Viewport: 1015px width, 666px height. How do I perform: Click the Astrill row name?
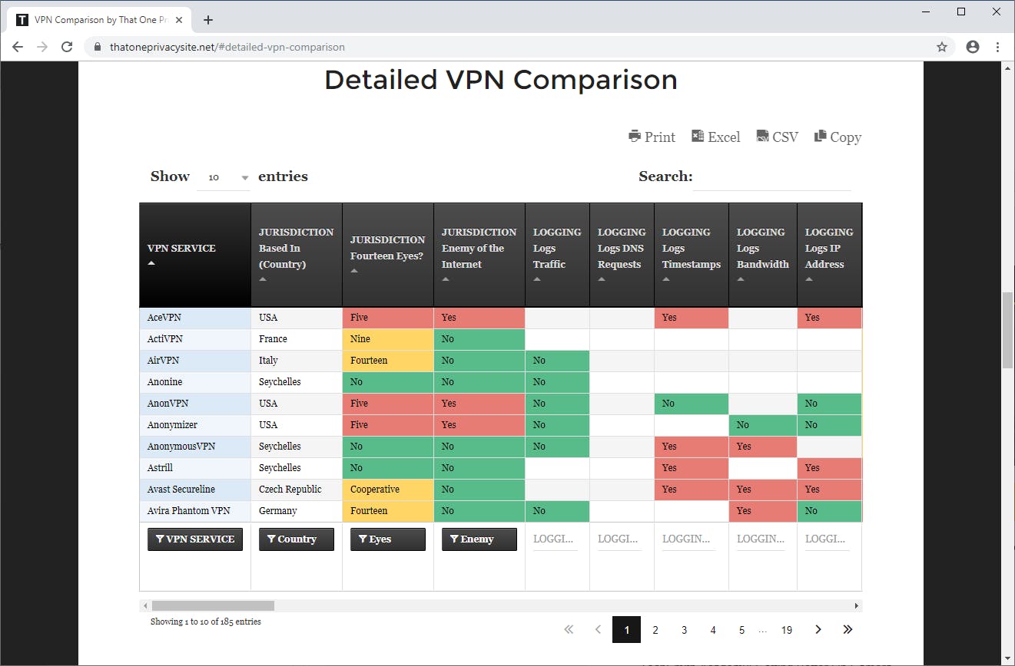tap(161, 468)
